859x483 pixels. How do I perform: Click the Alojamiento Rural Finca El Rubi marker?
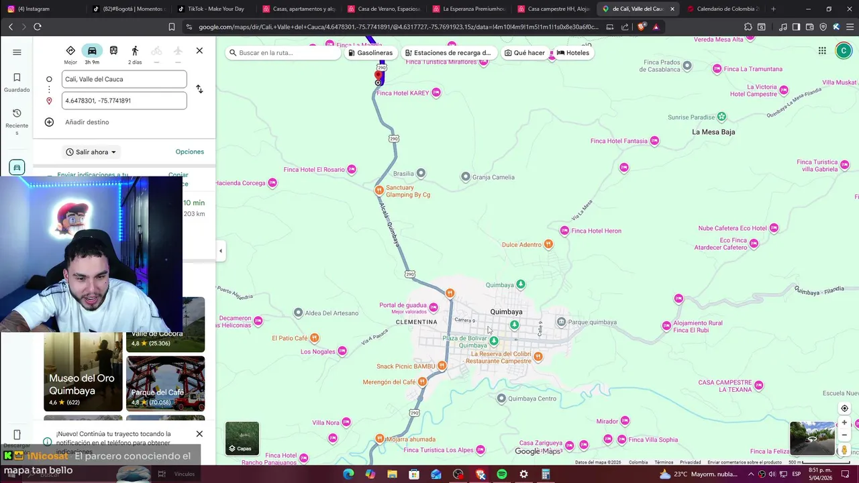pyautogui.click(x=666, y=326)
